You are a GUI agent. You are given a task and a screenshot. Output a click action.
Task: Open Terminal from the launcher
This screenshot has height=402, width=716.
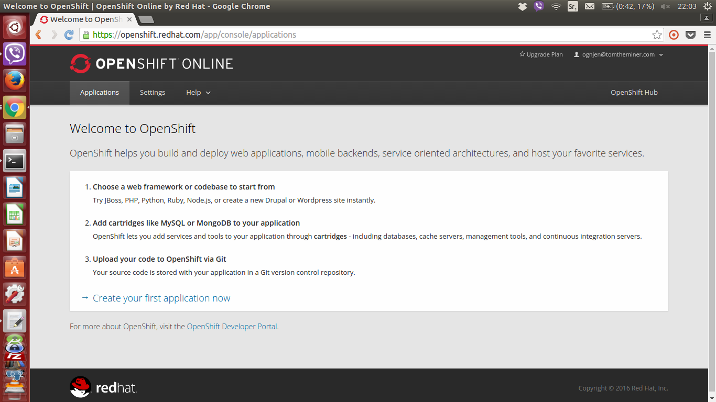[15, 161]
